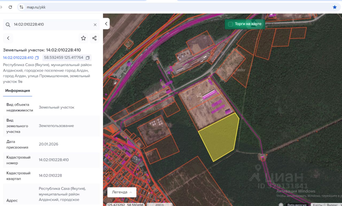This screenshot has width=342, height=206.
Task: Reload the page in the browser
Action: [10, 7]
